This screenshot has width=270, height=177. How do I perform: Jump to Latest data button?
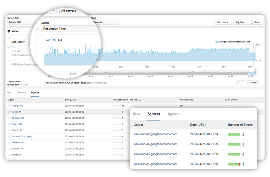pyautogui.click(x=253, y=82)
